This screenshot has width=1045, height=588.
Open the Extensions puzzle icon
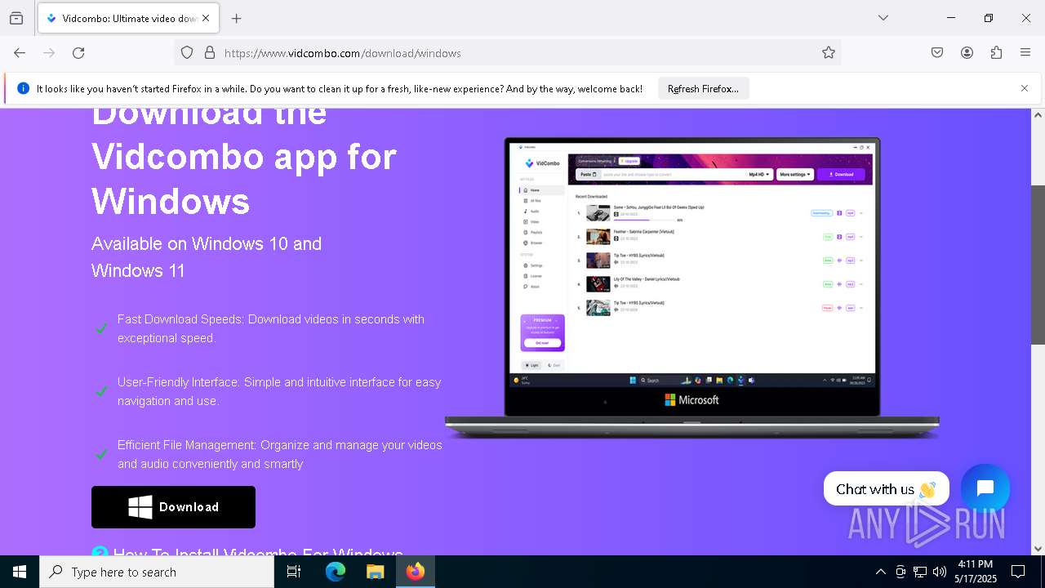pos(996,52)
